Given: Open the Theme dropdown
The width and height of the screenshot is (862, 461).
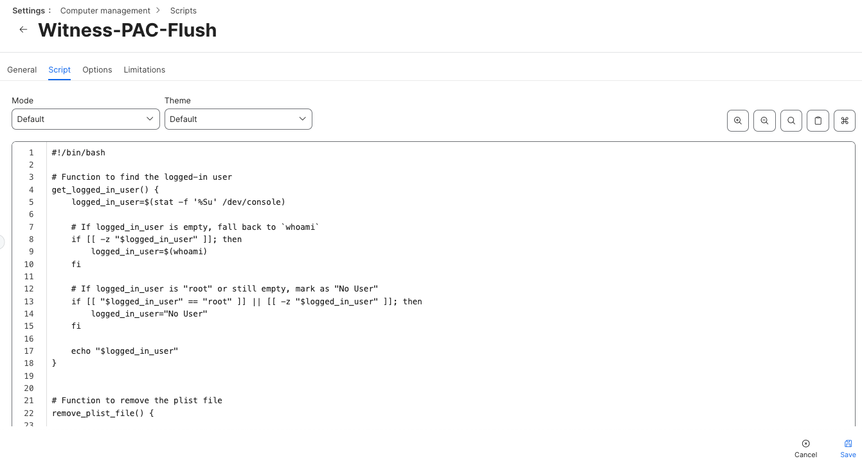Looking at the screenshot, I should [x=238, y=119].
